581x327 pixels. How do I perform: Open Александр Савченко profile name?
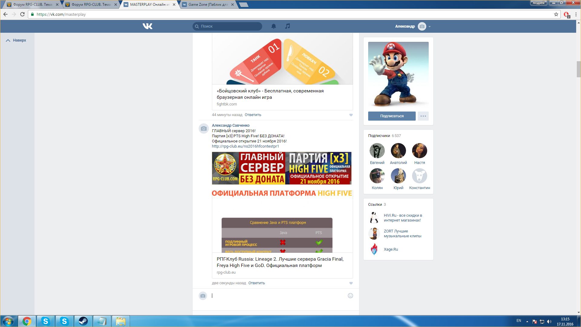231,125
